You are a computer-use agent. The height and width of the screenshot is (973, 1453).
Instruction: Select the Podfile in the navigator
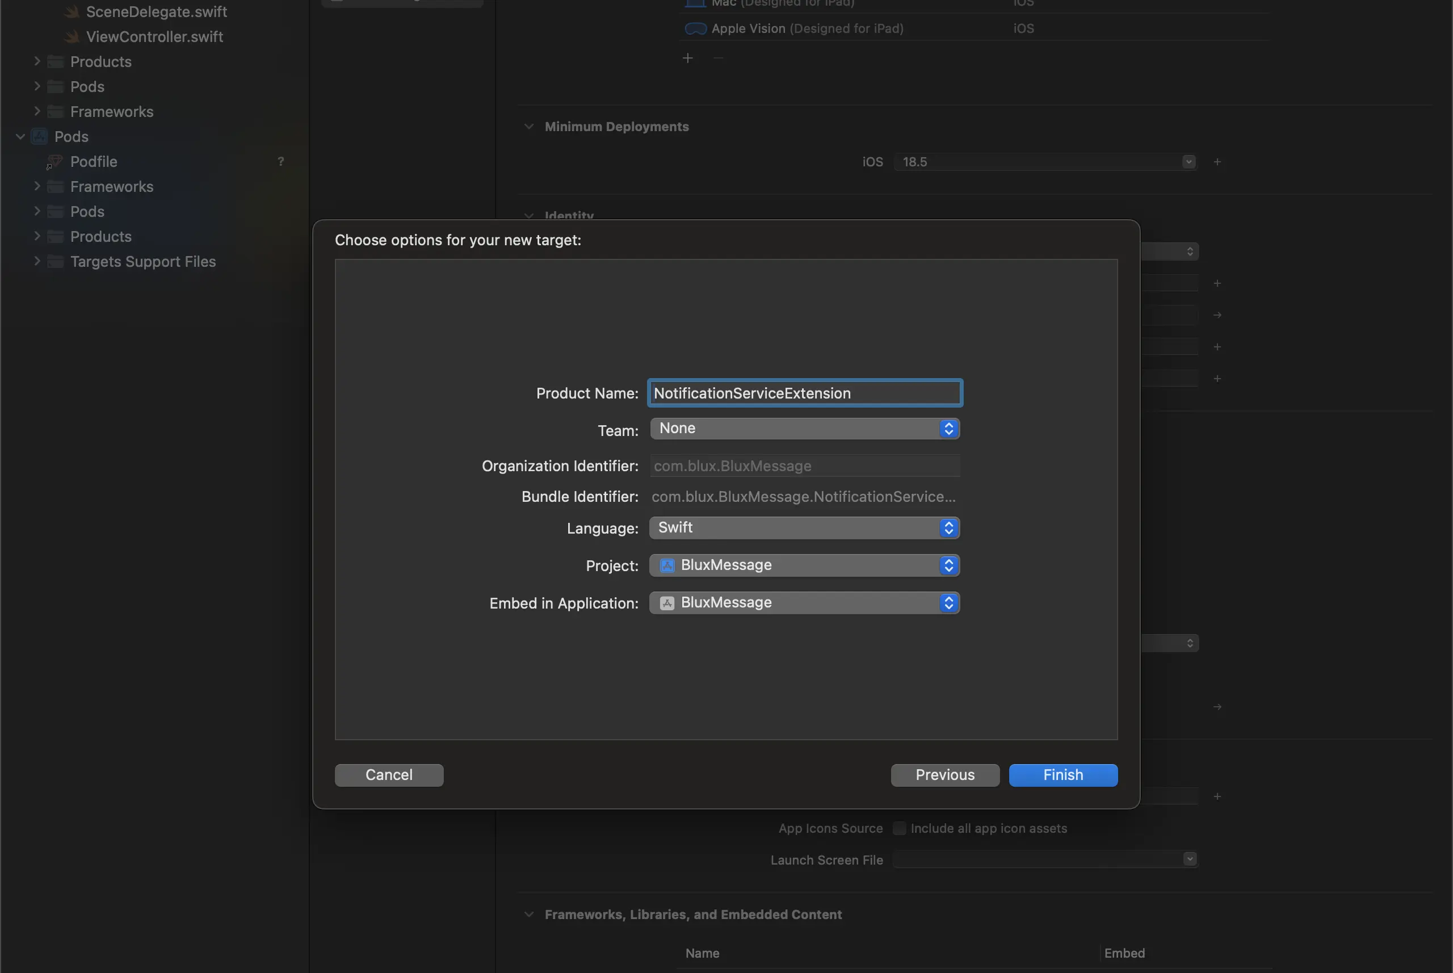click(94, 161)
